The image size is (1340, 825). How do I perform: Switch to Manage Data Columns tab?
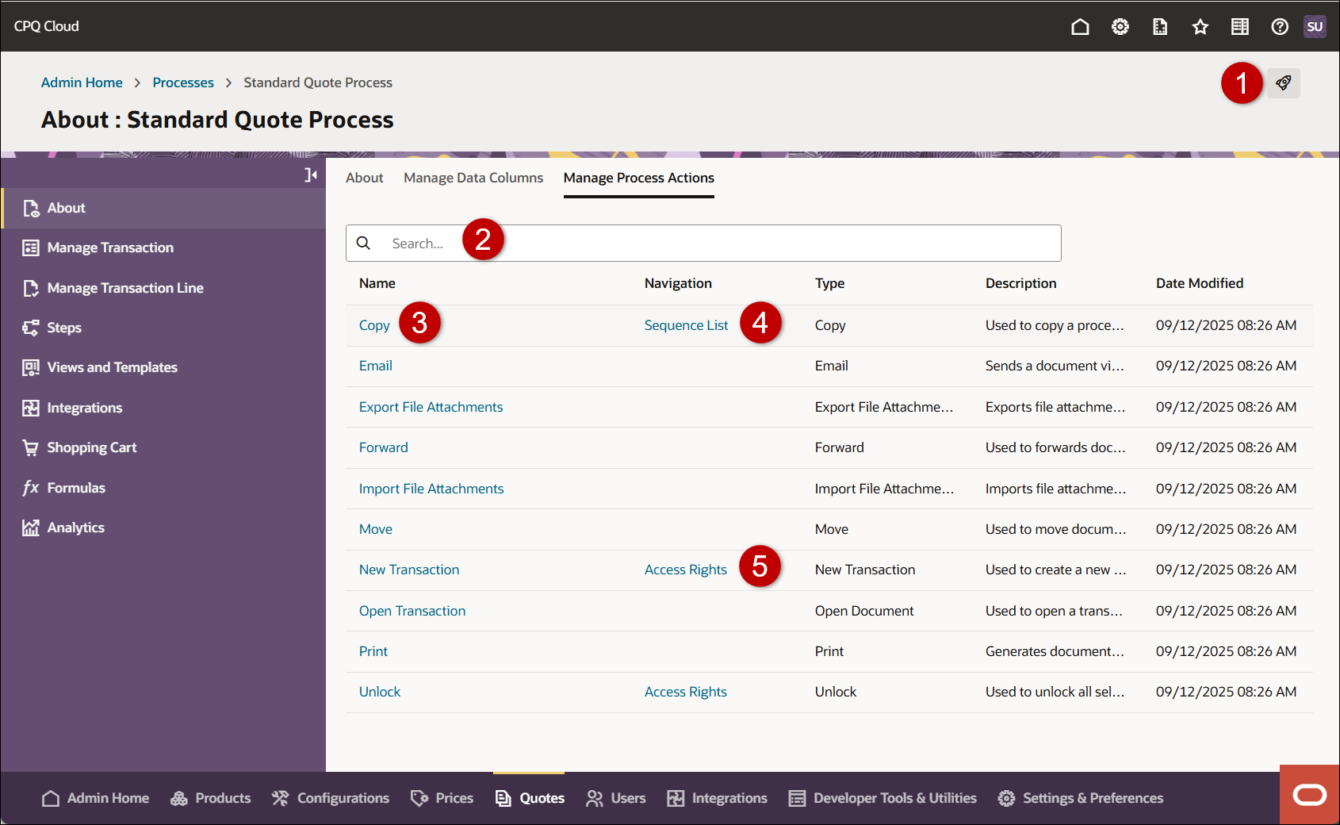click(473, 178)
